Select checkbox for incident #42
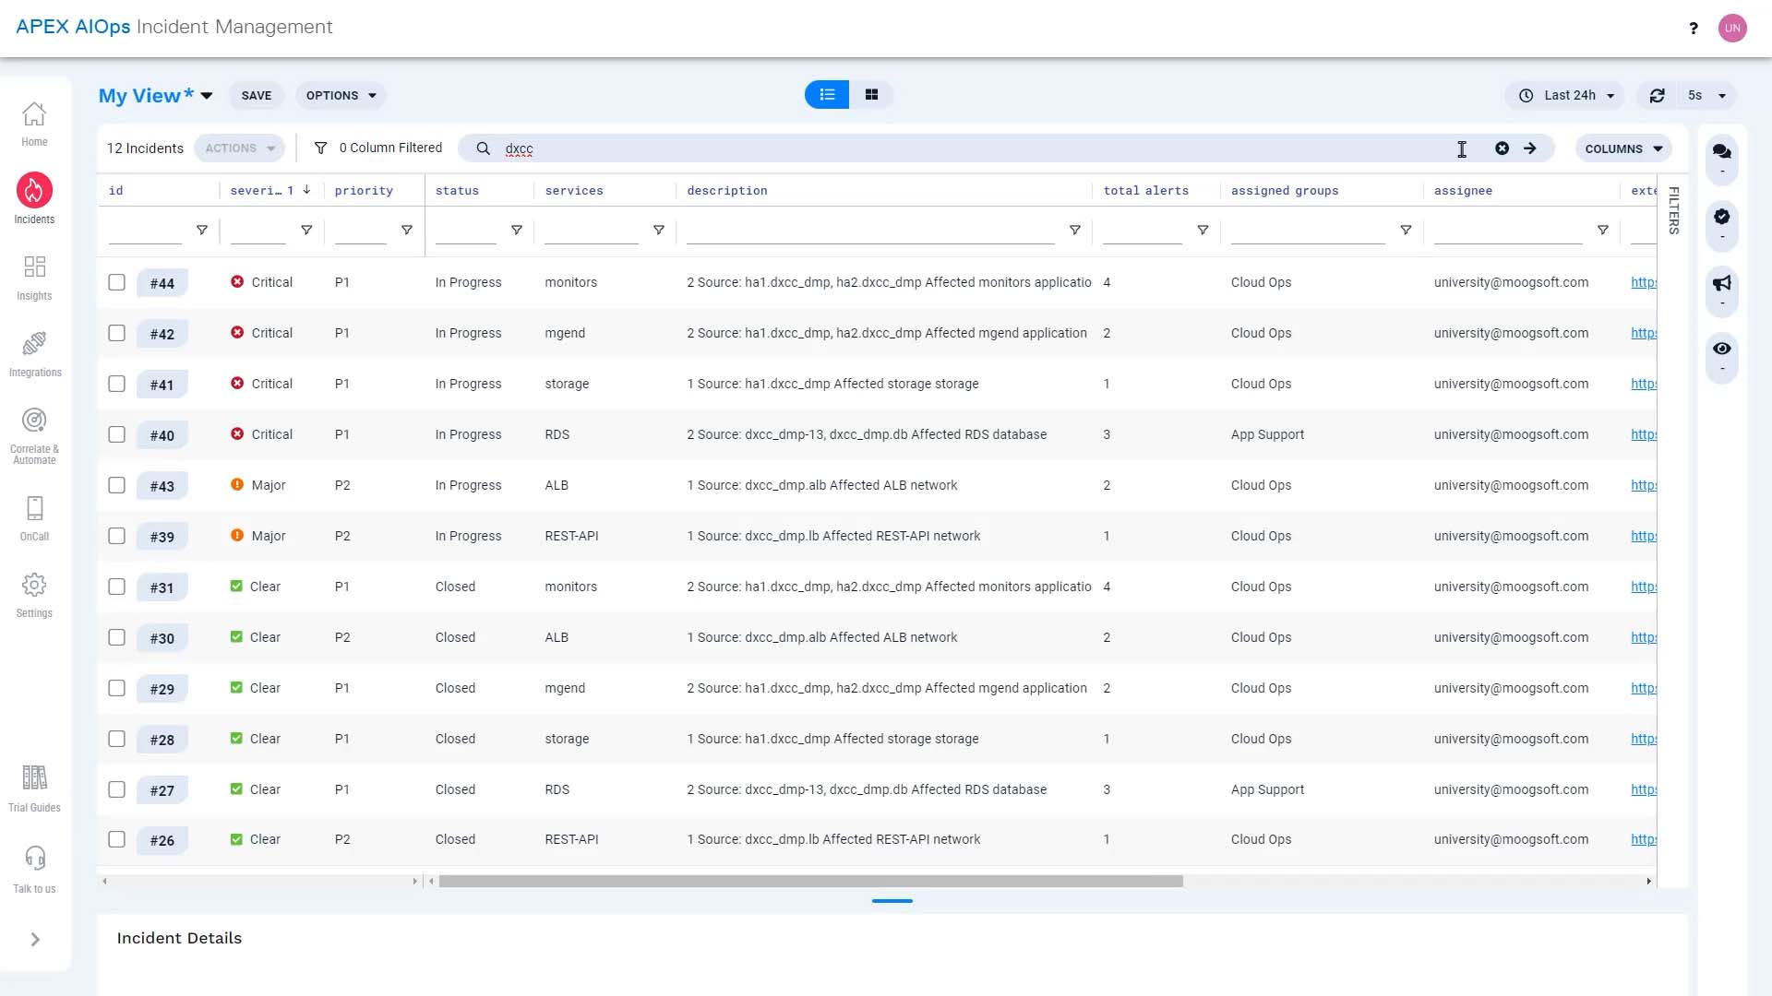The width and height of the screenshot is (1772, 996). (x=116, y=333)
